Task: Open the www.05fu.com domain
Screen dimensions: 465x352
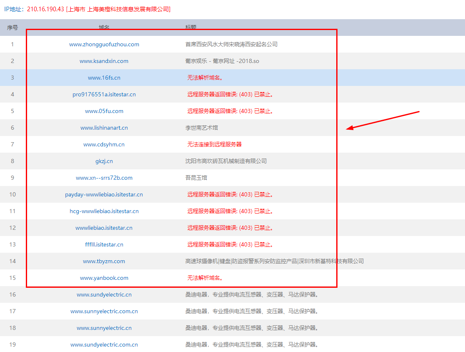Action: pos(104,111)
